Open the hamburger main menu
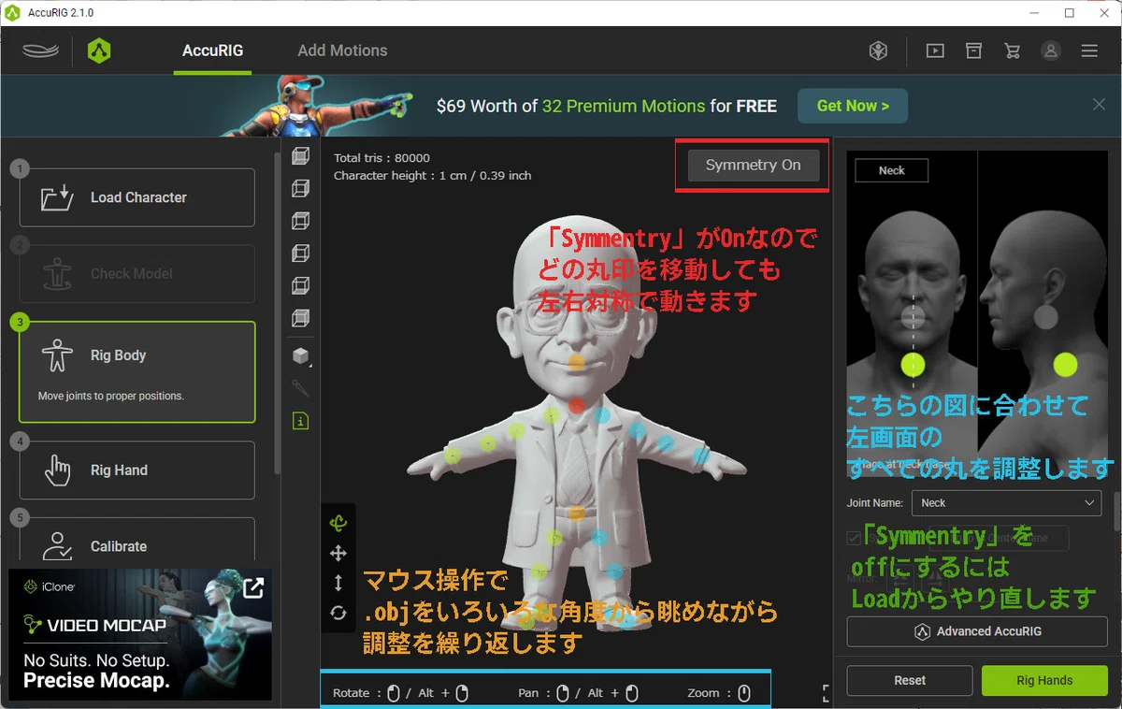The image size is (1122, 709). pyautogui.click(x=1089, y=51)
